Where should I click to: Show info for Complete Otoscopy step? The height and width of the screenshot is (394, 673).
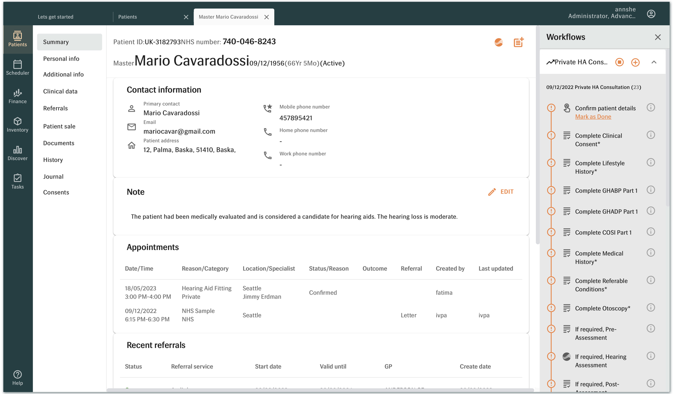pos(651,307)
